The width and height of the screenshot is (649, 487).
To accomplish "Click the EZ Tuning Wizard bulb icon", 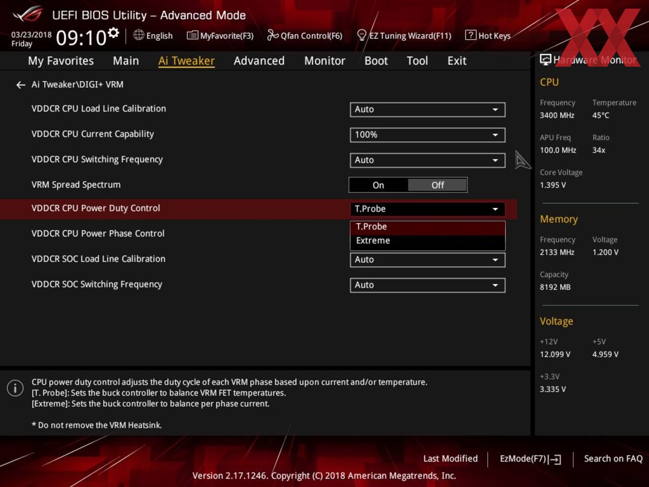I will (362, 35).
